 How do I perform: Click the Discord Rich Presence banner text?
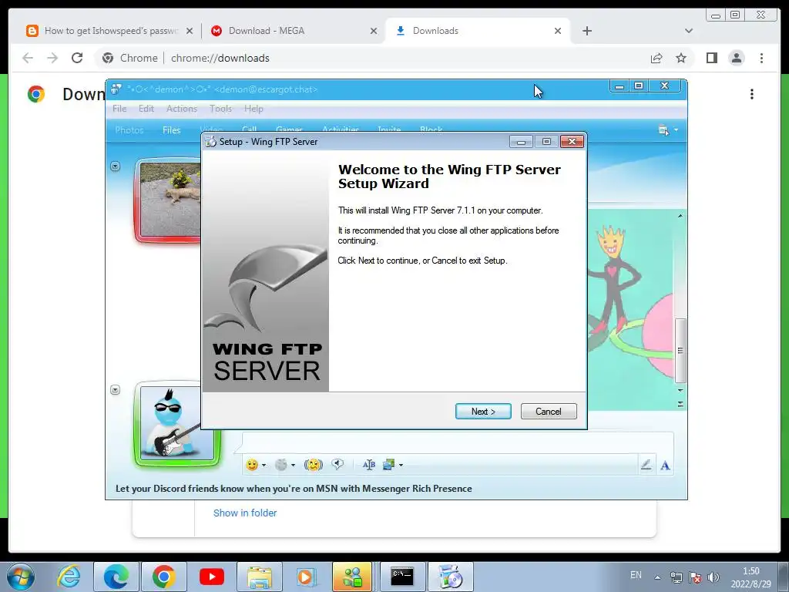[x=294, y=488]
